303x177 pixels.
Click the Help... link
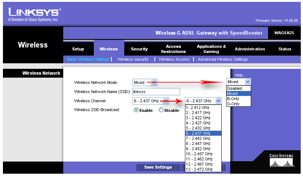pos(240,75)
